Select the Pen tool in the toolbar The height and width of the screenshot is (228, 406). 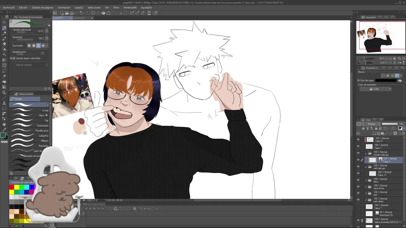pyautogui.click(x=4, y=28)
